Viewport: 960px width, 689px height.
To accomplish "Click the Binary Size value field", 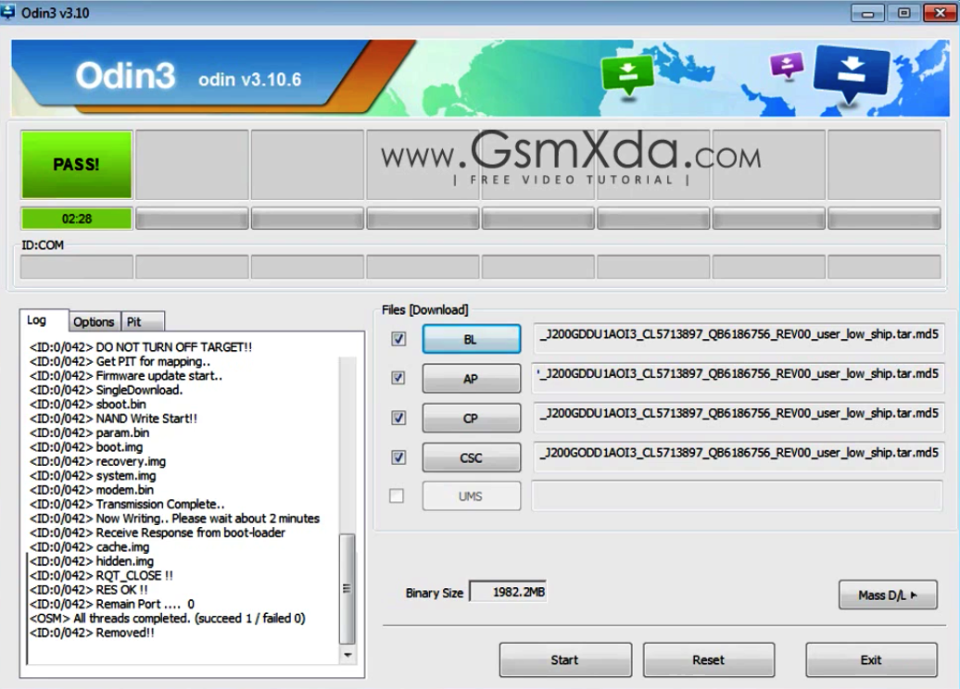I will [508, 592].
